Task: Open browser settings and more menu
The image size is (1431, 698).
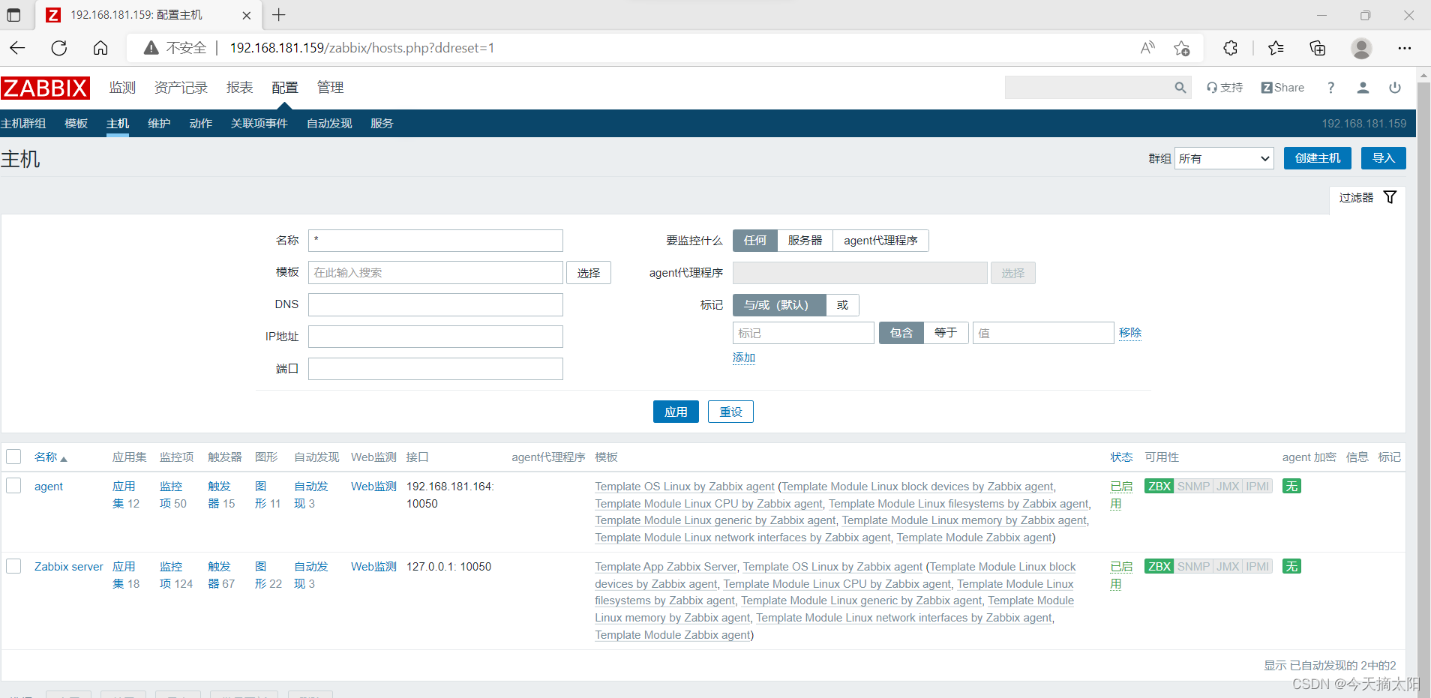Action: tap(1405, 48)
